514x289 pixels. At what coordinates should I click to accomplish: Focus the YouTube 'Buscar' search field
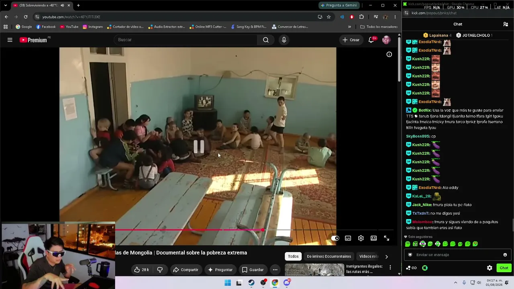pyautogui.click(x=186, y=40)
